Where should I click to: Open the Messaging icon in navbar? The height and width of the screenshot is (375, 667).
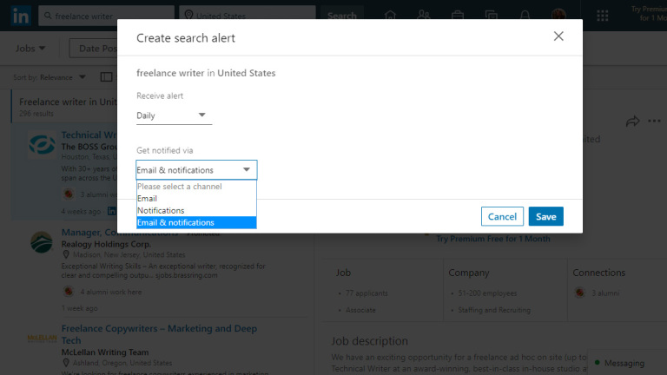click(492, 16)
